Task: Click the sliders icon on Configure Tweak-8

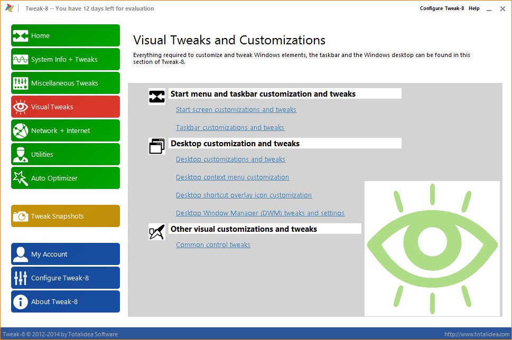Action: point(20,278)
